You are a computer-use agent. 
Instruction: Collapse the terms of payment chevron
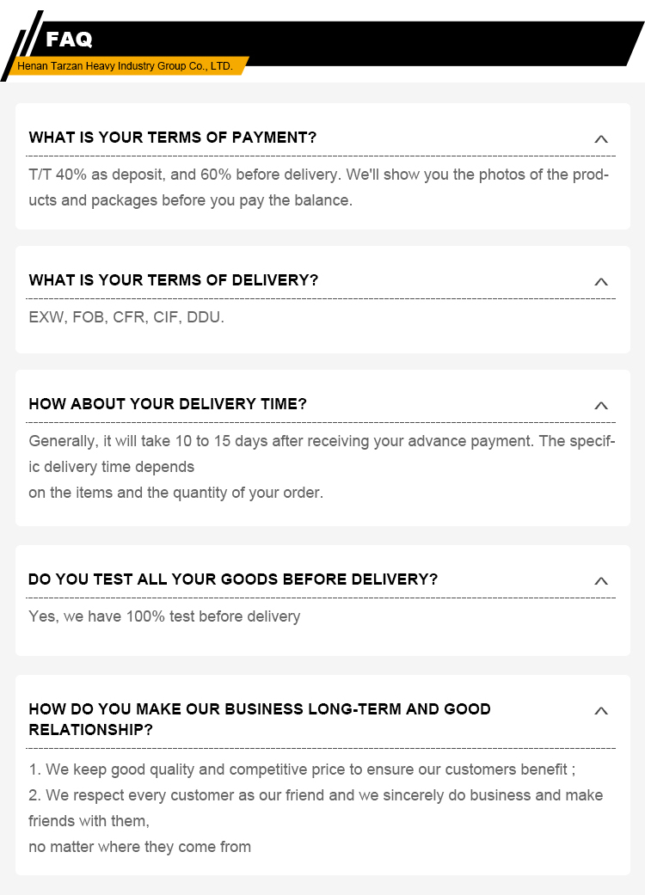(601, 138)
